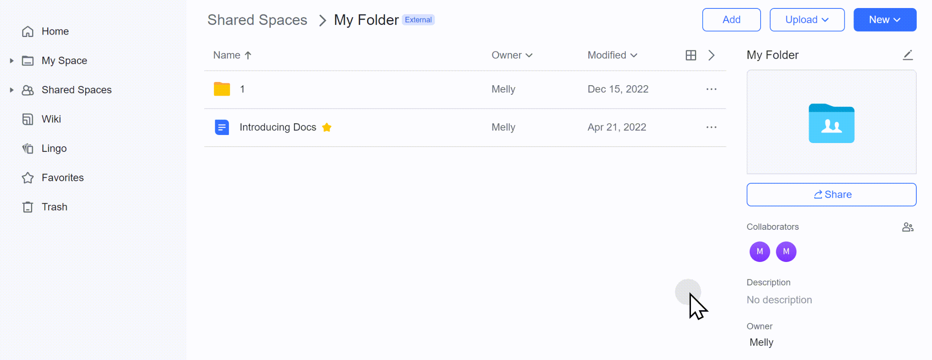Click the Share button
The height and width of the screenshot is (360, 932).
tap(831, 195)
